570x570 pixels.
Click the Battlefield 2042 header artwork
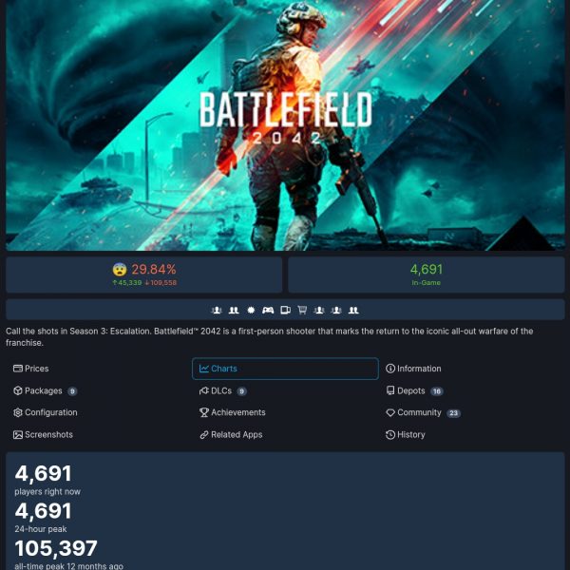coord(285,125)
